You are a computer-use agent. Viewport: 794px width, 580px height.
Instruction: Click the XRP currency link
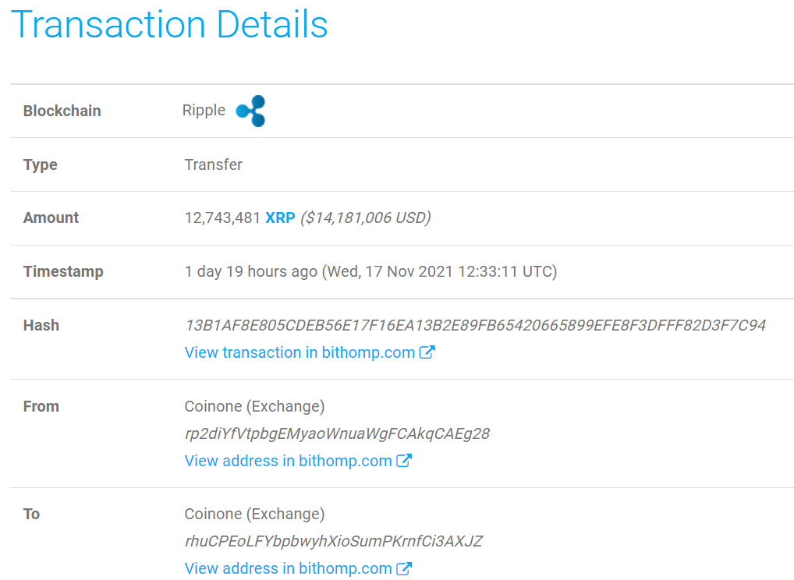click(280, 217)
